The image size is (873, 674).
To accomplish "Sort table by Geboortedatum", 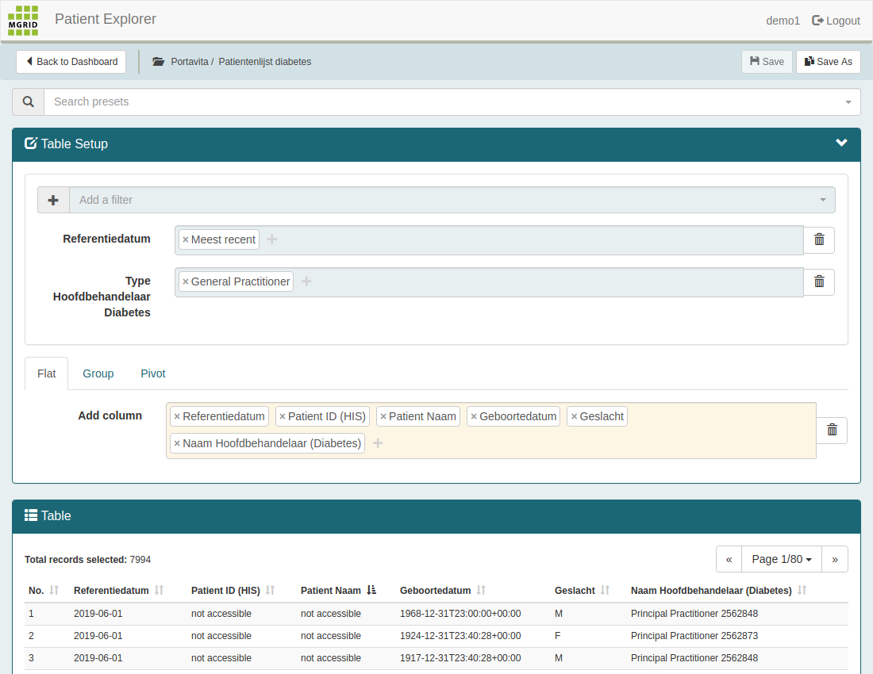I will point(481,591).
